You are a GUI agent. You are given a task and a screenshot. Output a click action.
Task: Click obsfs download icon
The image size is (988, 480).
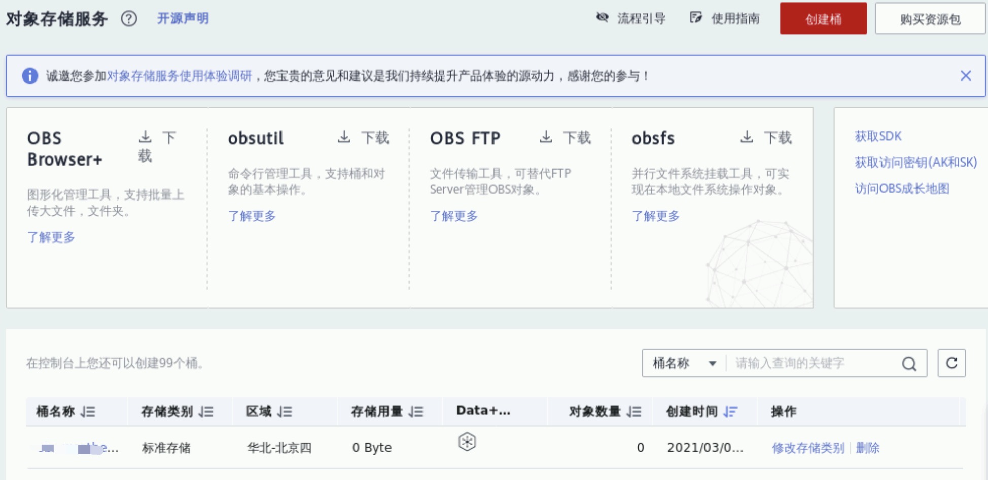point(747,137)
